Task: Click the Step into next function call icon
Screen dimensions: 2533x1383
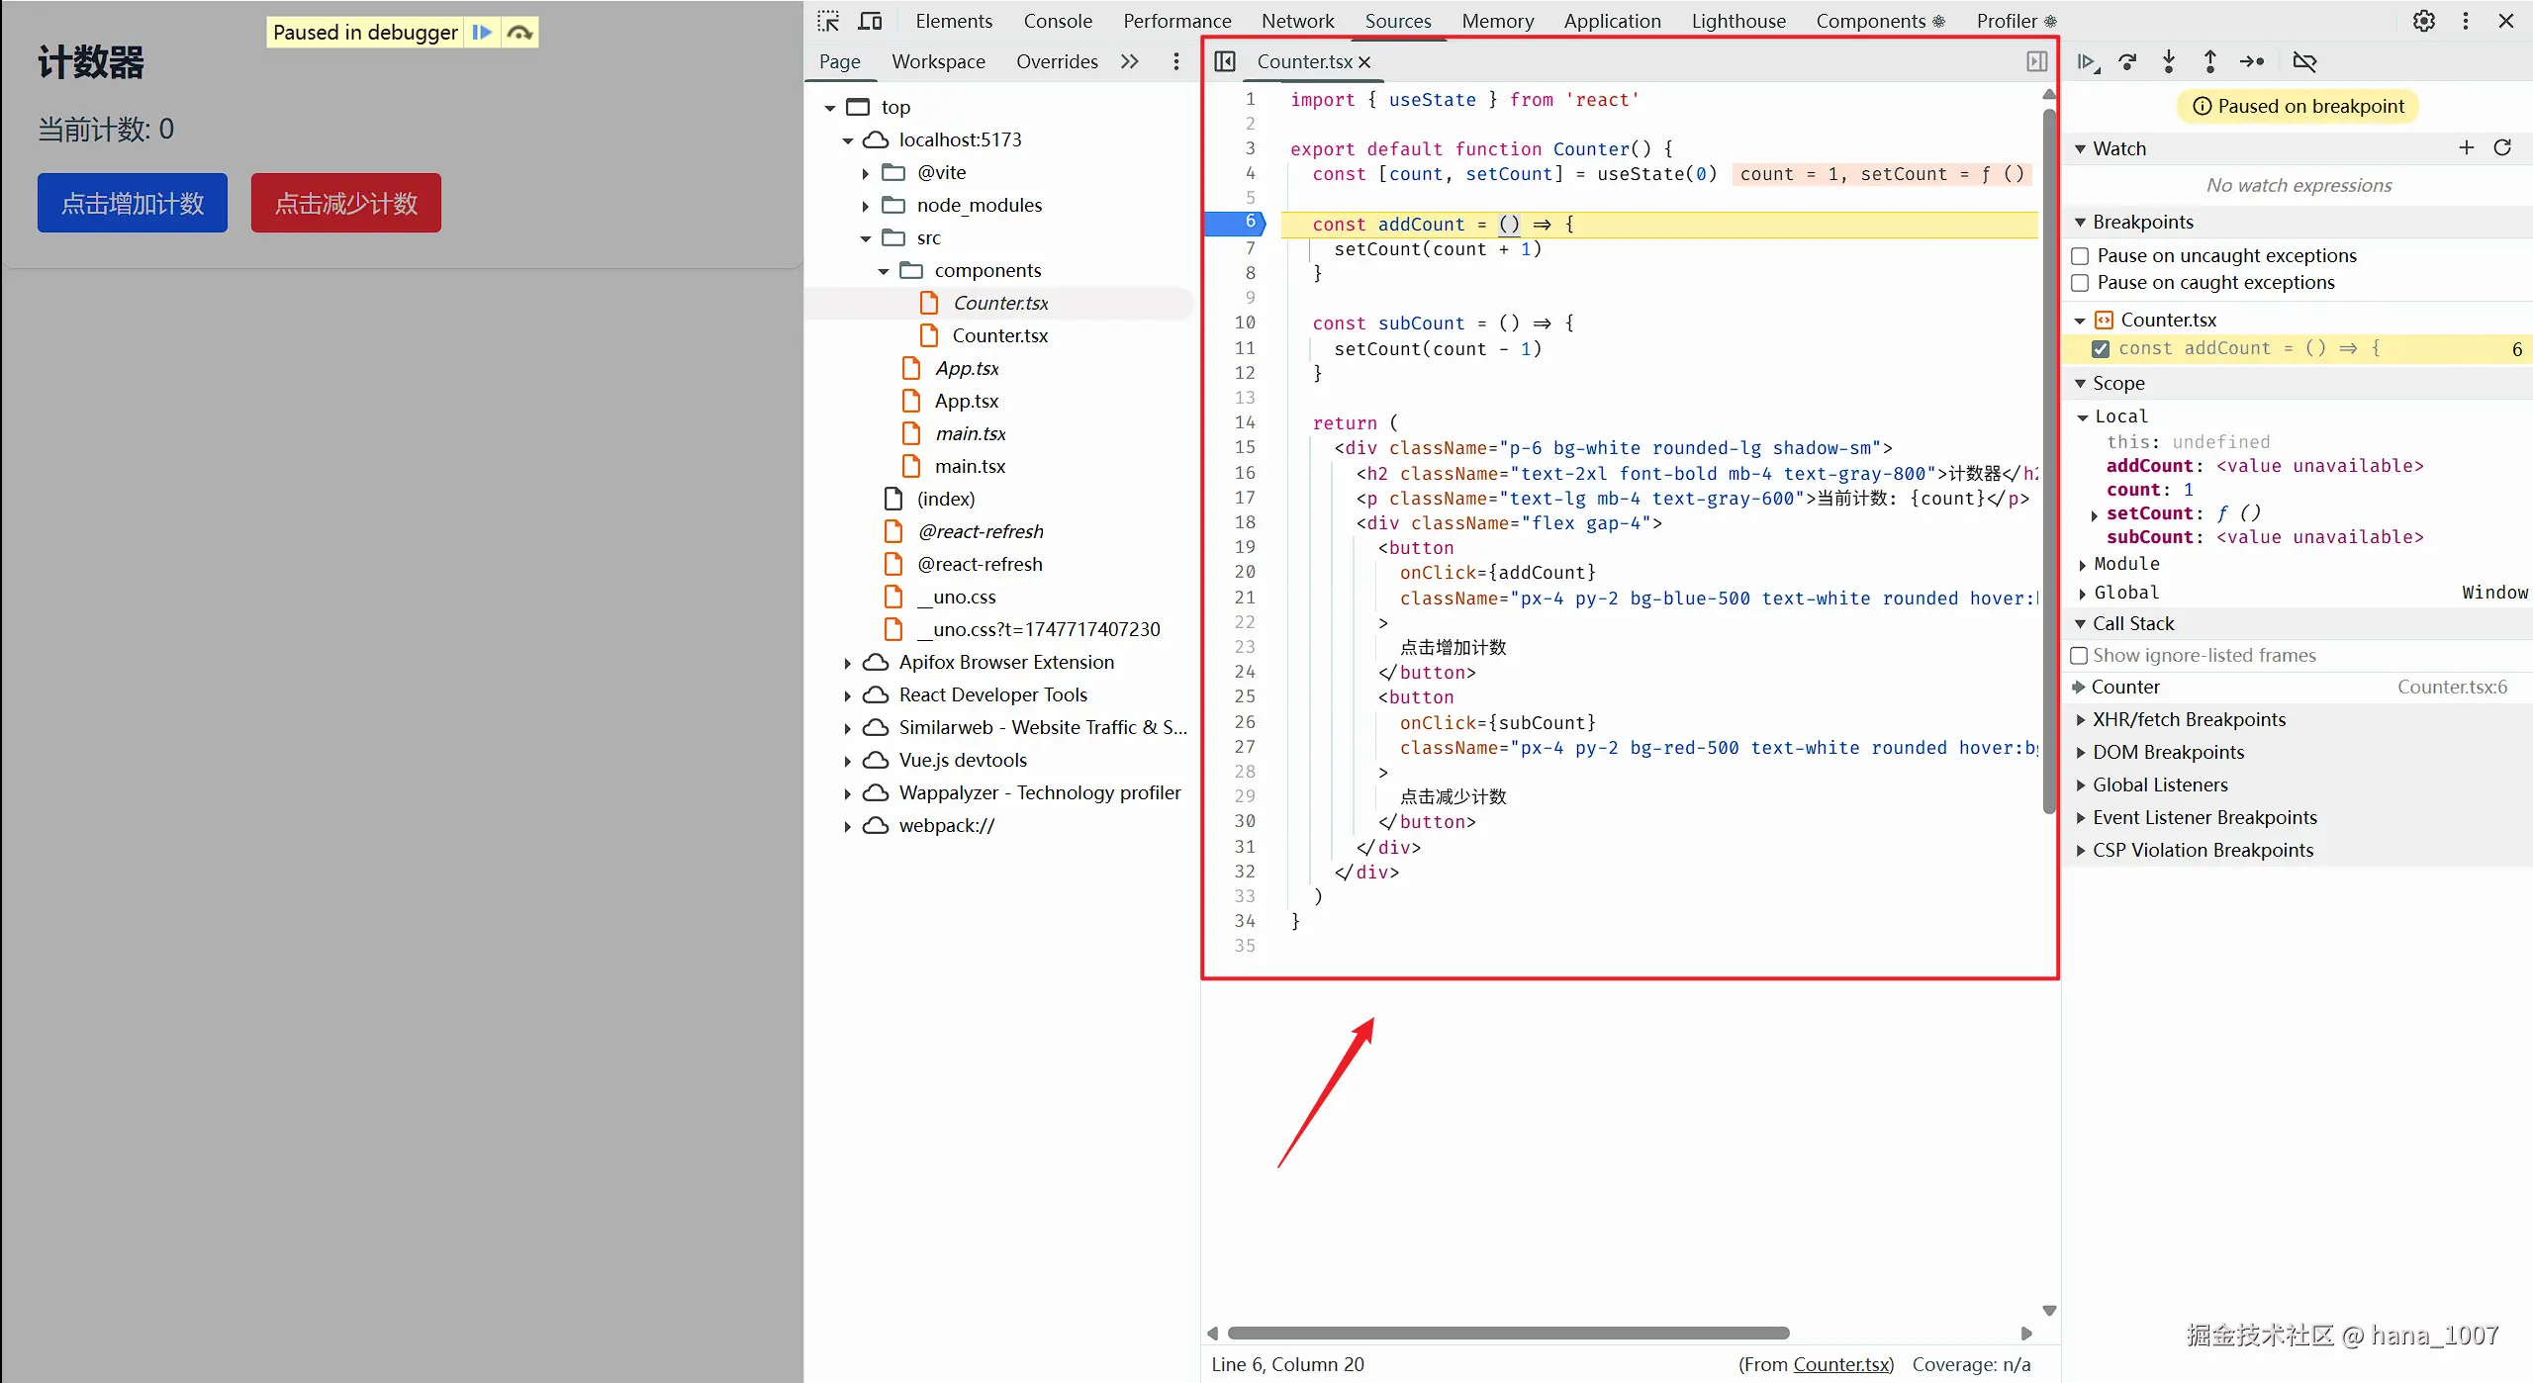Action: point(2169,61)
